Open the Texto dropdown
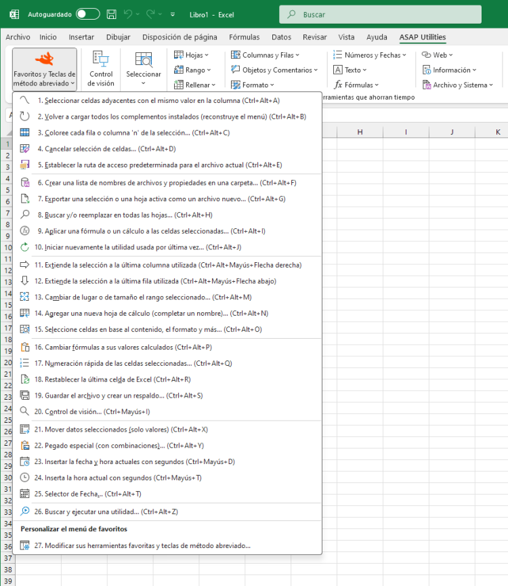The image size is (508, 586). [350, 70]
